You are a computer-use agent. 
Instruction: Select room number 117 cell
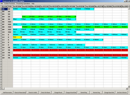point(5,50)
